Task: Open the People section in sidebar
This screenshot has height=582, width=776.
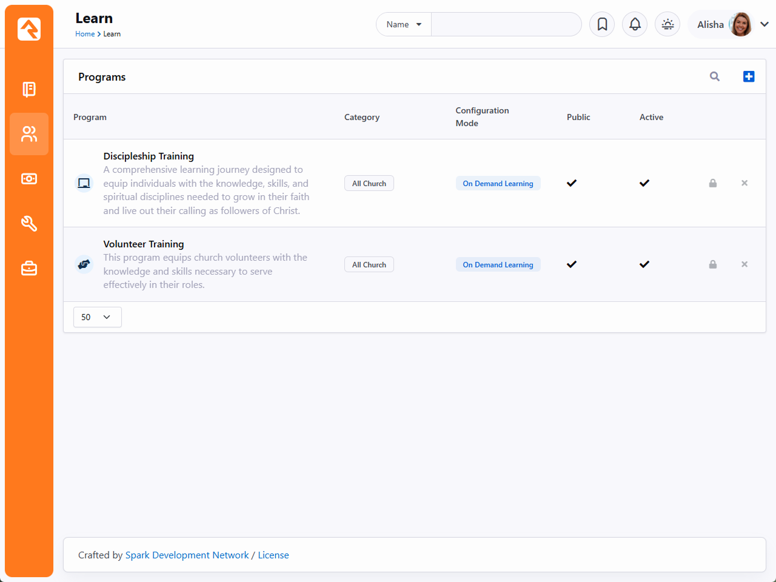Action: pyautogui.click(x=29, y=134)
